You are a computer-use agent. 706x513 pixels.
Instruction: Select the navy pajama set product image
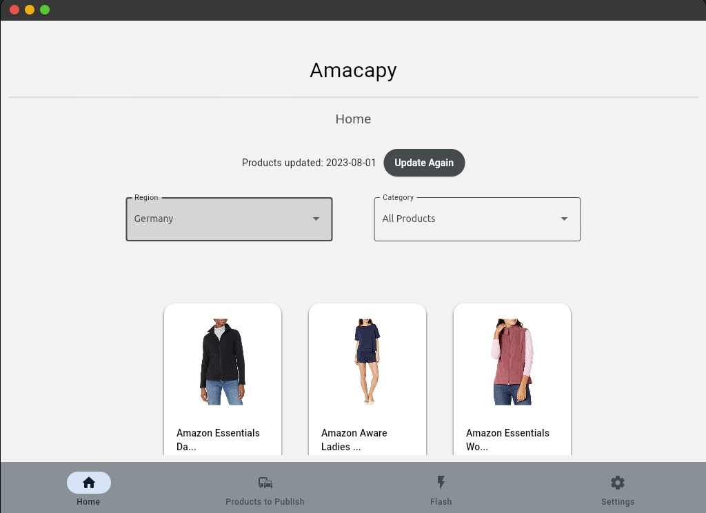[367, 362]
